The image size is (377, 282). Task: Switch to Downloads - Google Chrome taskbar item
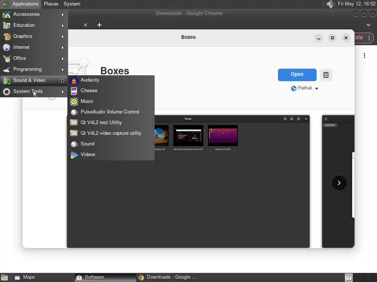click(x=168, y=278)
